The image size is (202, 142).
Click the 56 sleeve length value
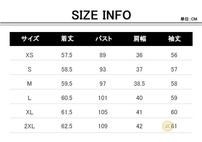(174, 55)
